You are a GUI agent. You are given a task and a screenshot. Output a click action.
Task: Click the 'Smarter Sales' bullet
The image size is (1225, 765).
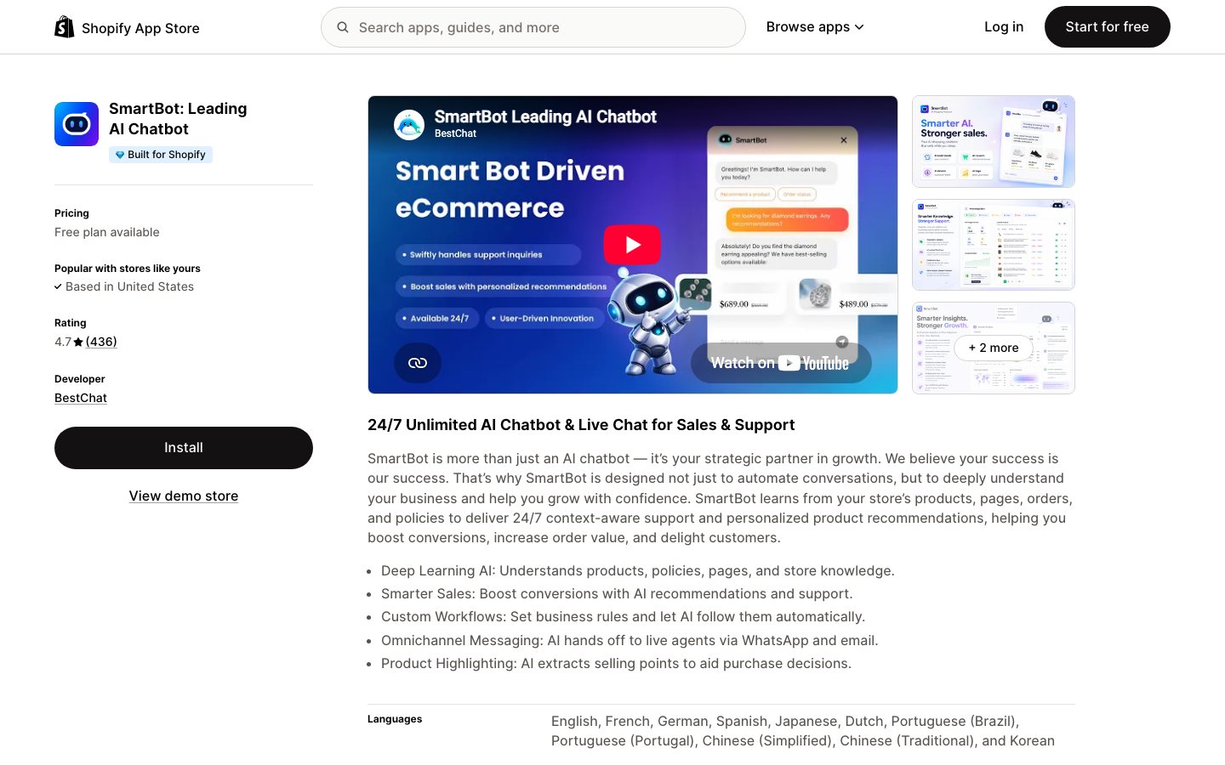tap(617, 594)
